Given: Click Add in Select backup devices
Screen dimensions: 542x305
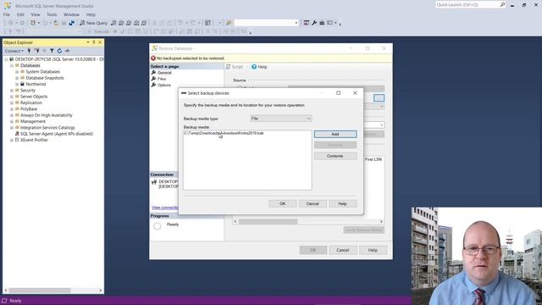Looking at the screenshot, I should click(x=335, y=134).
